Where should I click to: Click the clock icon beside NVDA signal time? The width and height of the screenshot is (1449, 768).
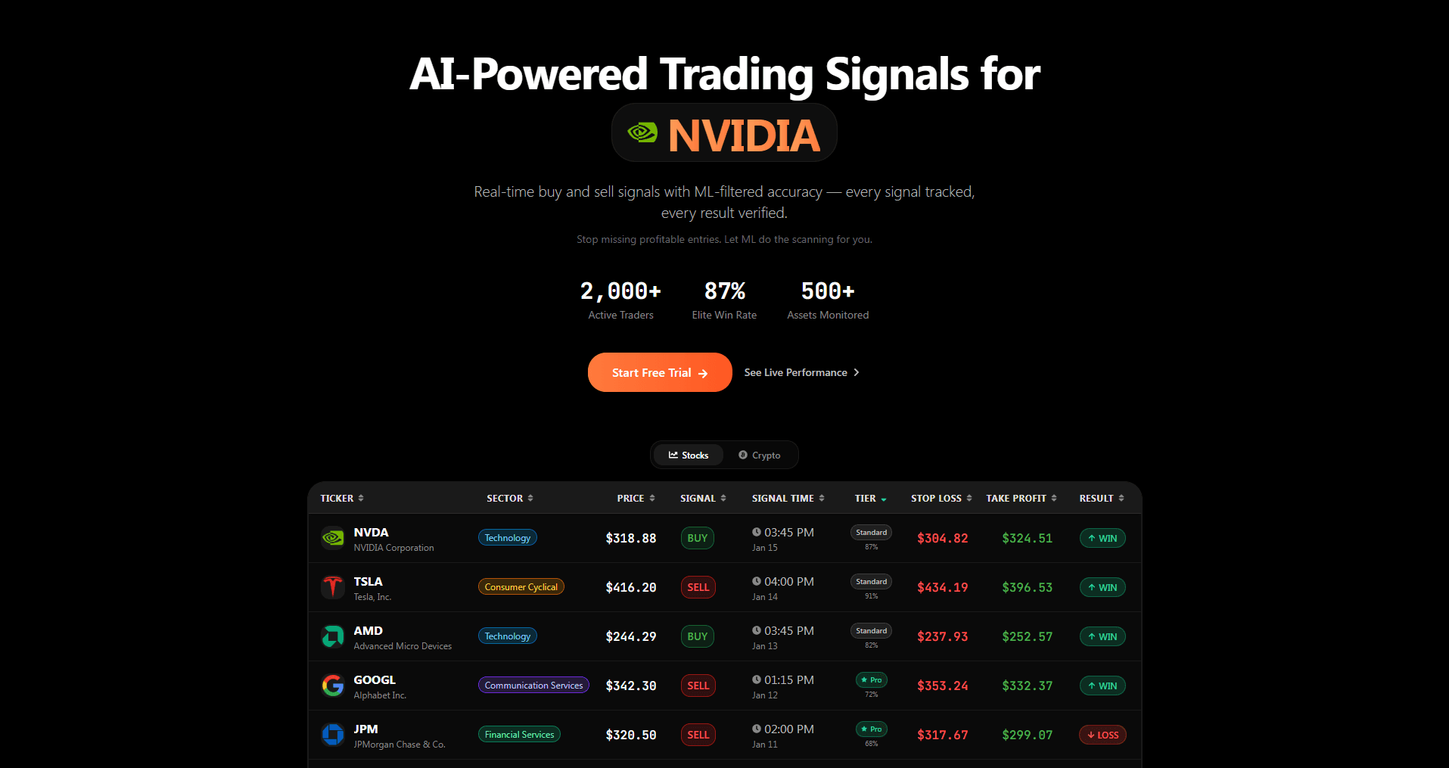pos(757,533)
